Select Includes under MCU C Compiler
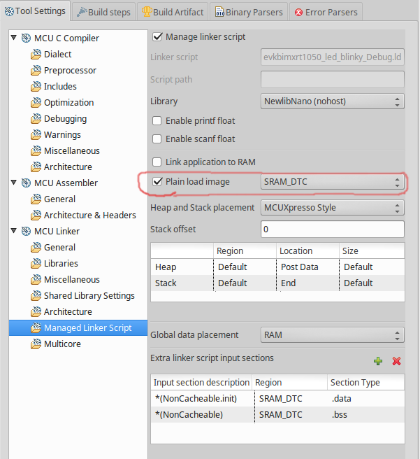The height and width of the screenshot is (459, 420). click(x=60, y=86)
